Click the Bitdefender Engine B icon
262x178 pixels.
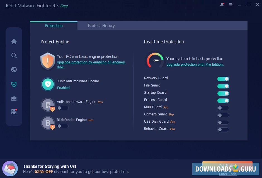48,123
